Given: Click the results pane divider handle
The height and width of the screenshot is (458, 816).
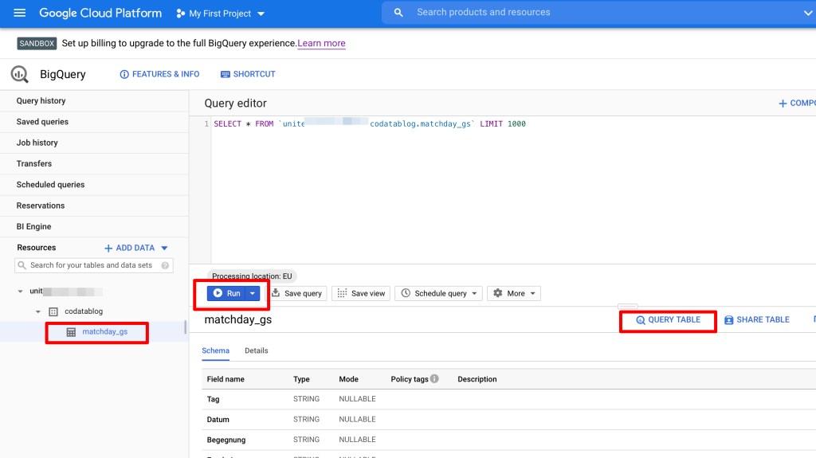Looking at the screenshot, I should pyautogui.click(x=628, y=306).
